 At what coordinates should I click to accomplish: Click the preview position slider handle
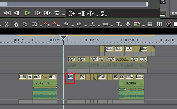(147, 4)
